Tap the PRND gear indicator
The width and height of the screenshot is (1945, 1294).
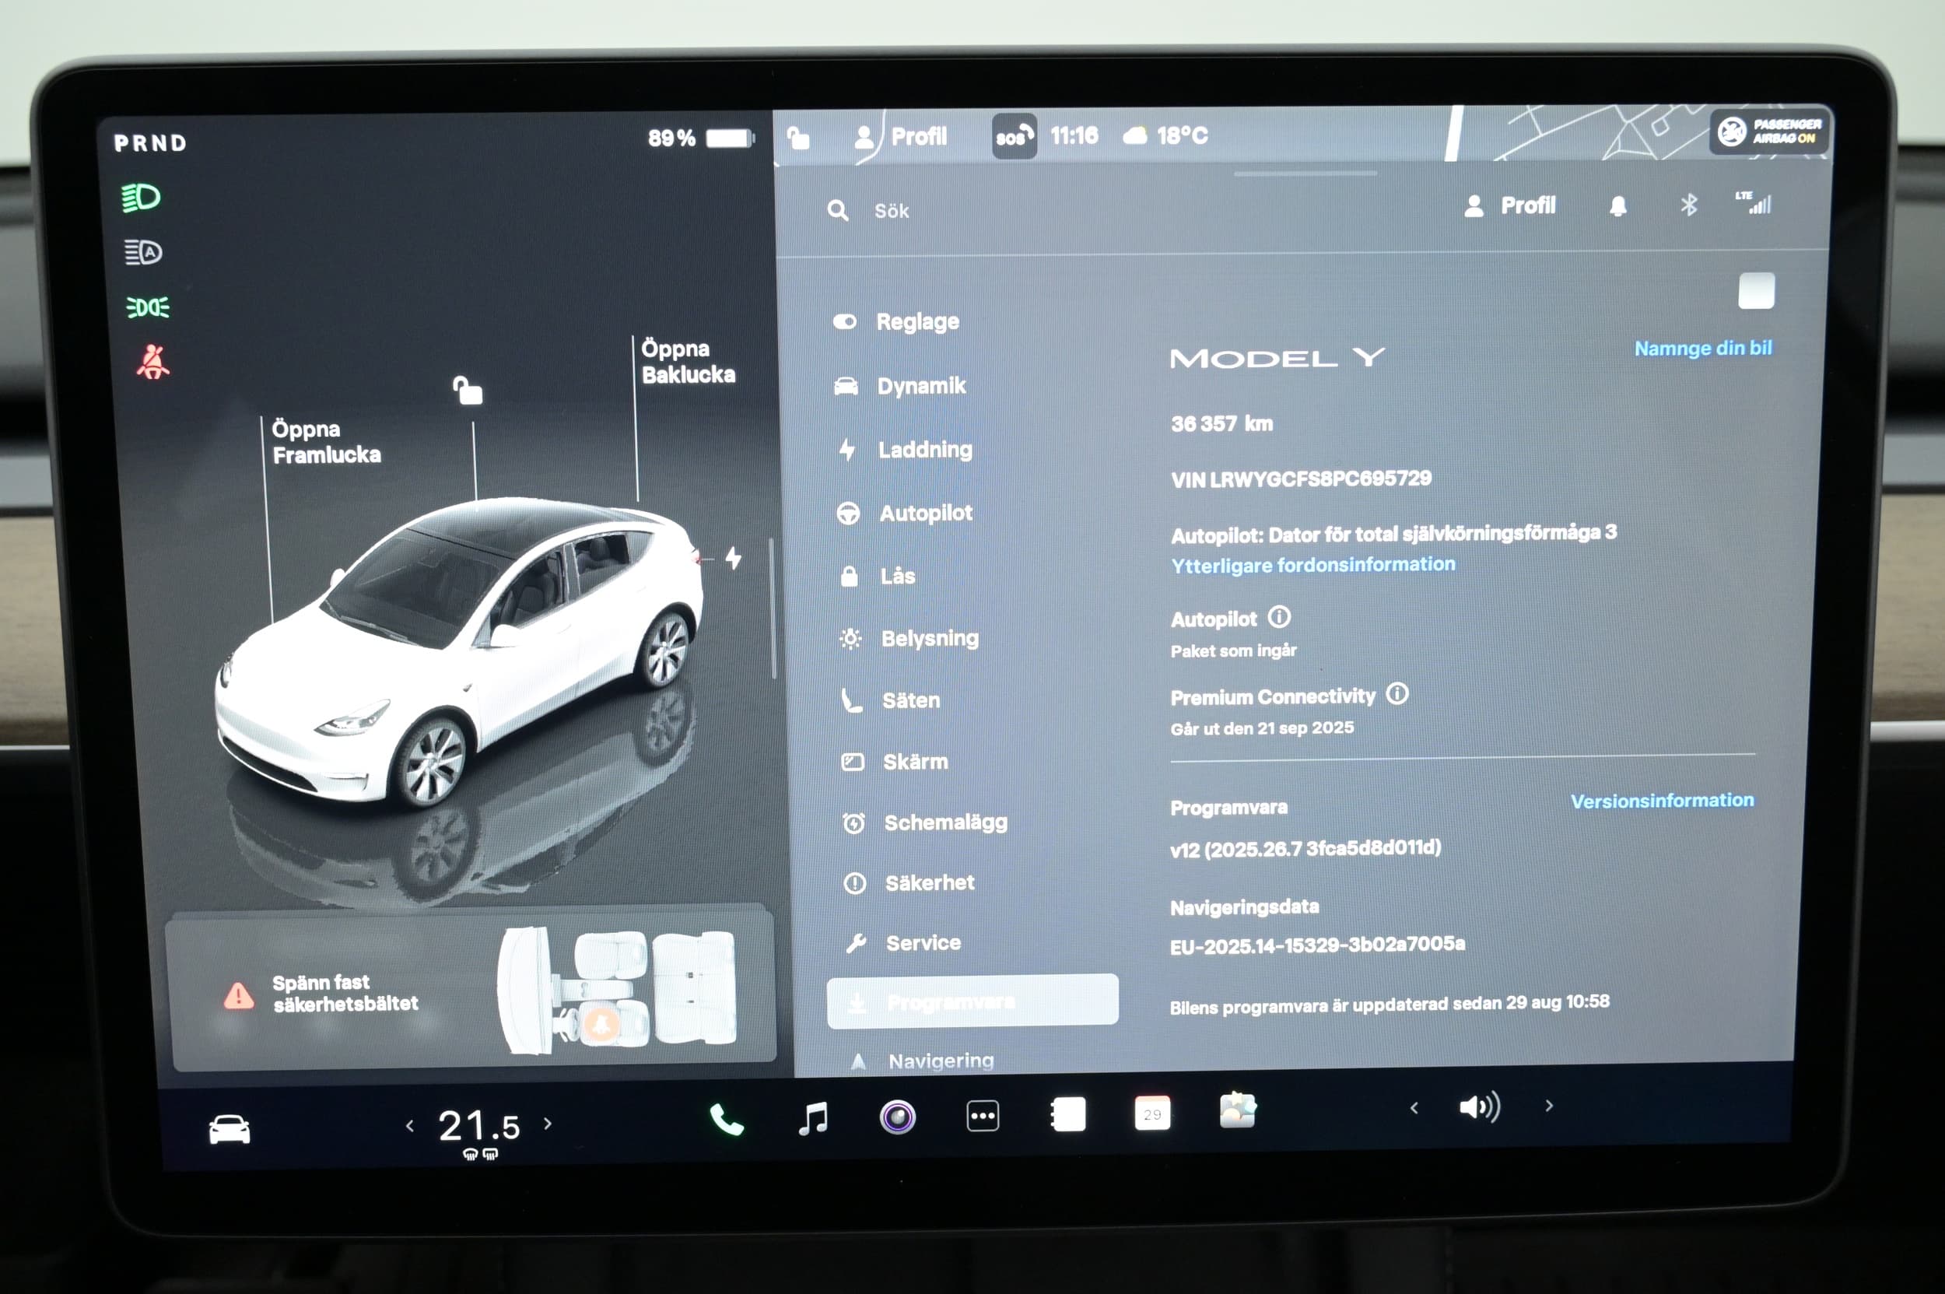[x=150, y=144]
